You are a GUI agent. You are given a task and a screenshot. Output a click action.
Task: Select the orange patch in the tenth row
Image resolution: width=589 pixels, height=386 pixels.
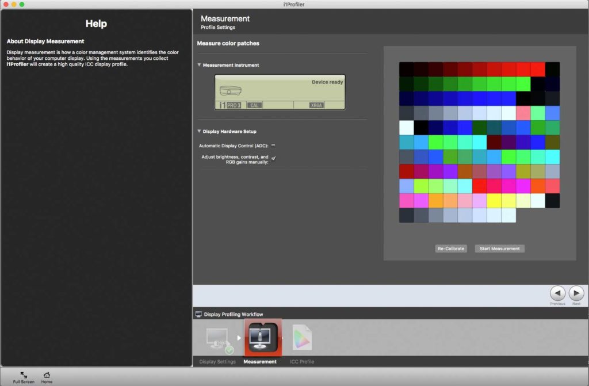pyautogui.click(x=435, y=201)
